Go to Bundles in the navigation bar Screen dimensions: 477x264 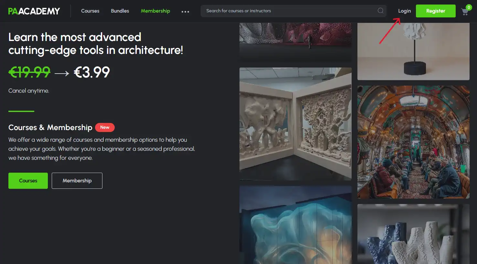[x=120, y=11]
